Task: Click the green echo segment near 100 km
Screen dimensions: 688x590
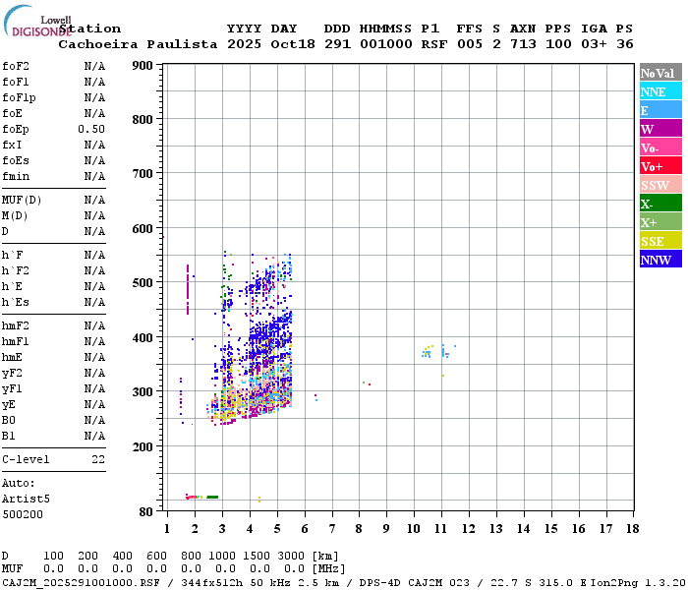Action: click(x=212, y=497)
